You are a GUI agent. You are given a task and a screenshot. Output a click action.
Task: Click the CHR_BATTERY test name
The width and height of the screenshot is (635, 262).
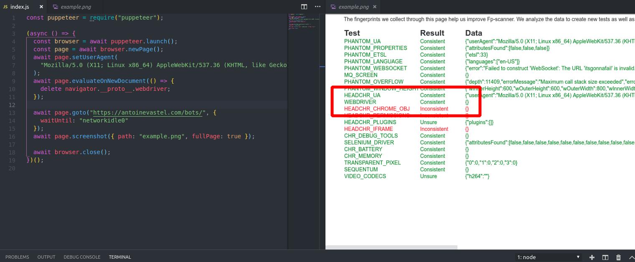(363, 149)
